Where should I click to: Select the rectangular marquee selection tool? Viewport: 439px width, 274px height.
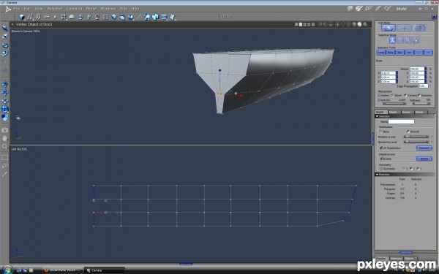click(5, 157)
